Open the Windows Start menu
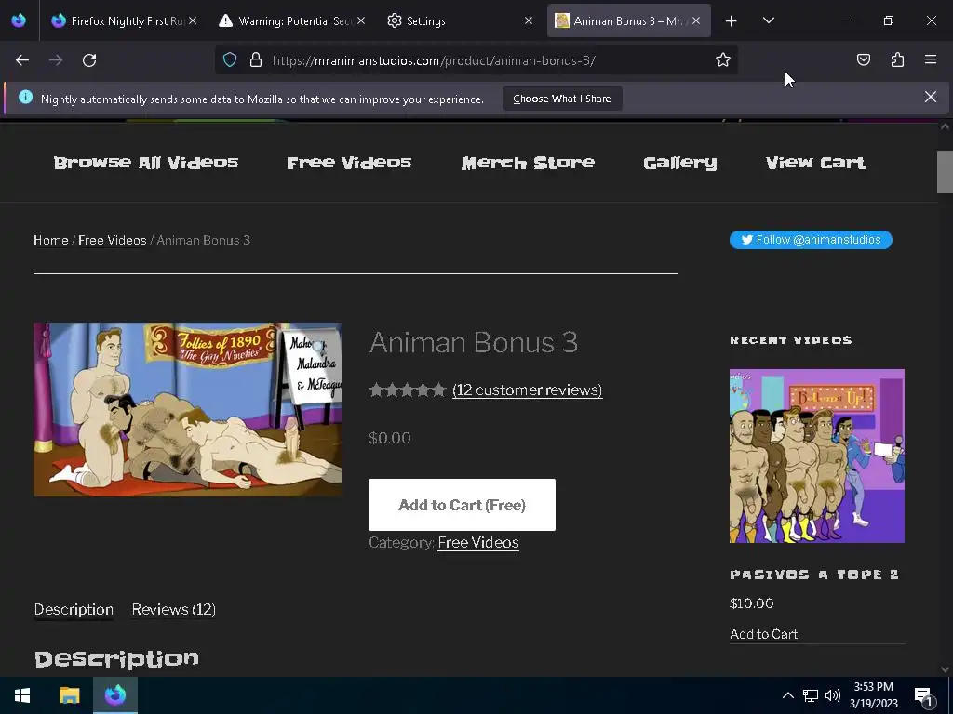Viewport: 953px width, 714px height. click(x=22, y=695)
